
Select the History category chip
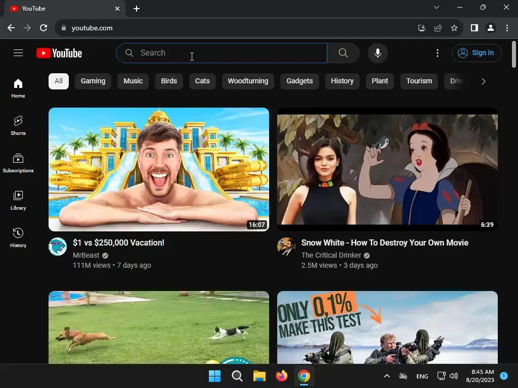[x=342, y=81]
